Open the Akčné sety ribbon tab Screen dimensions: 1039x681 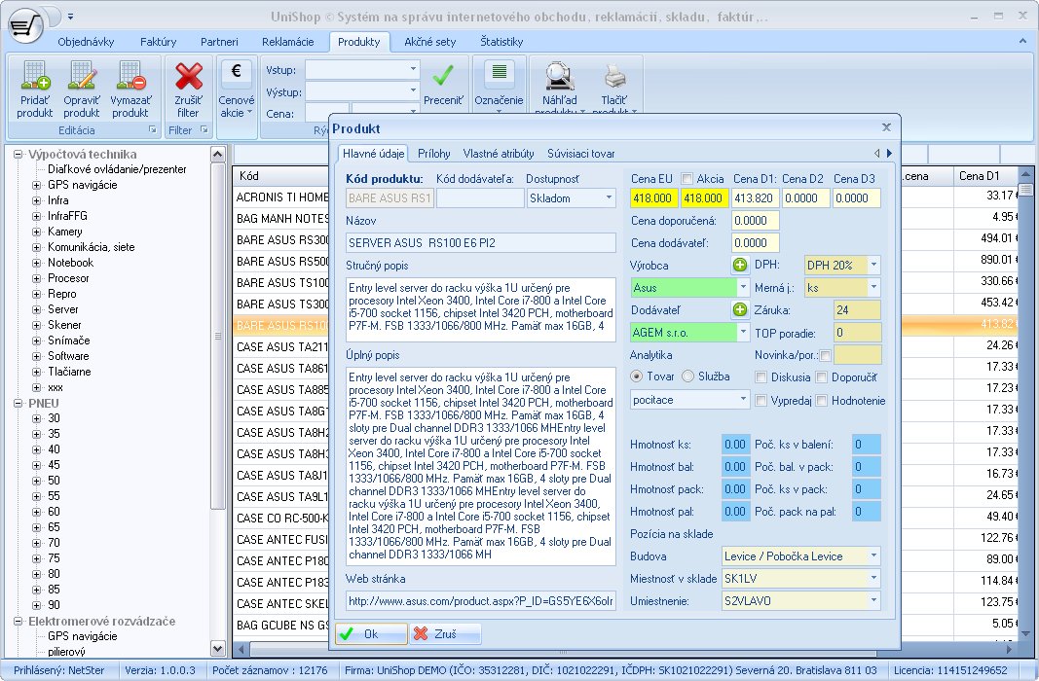pyautogui.click(x=430, y=42)
